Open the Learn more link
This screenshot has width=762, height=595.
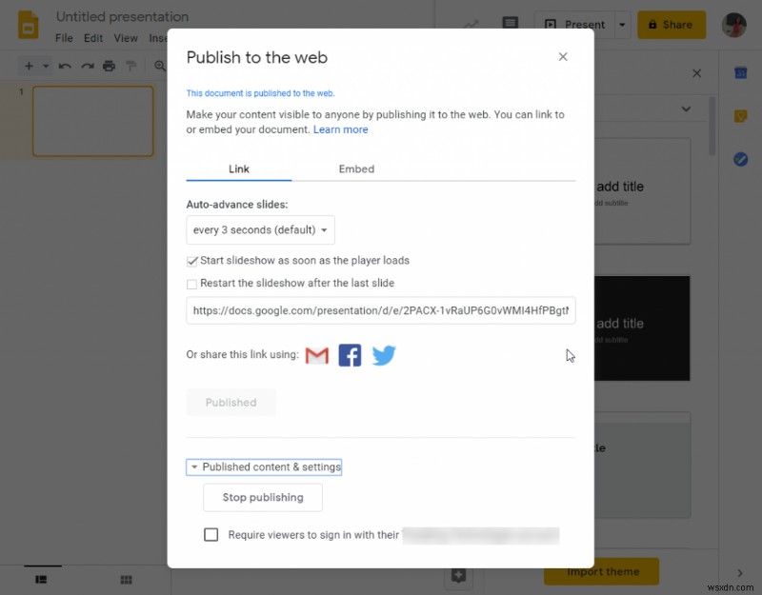[x=340, y=129]
